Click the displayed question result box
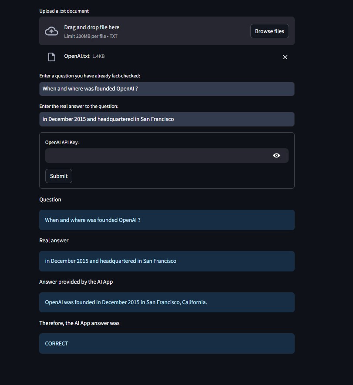 coord(167,220)
